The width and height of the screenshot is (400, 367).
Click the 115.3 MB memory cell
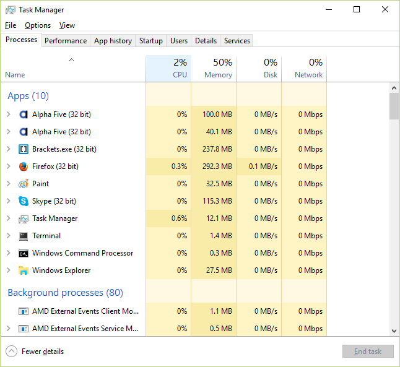[x=214, y=201]
